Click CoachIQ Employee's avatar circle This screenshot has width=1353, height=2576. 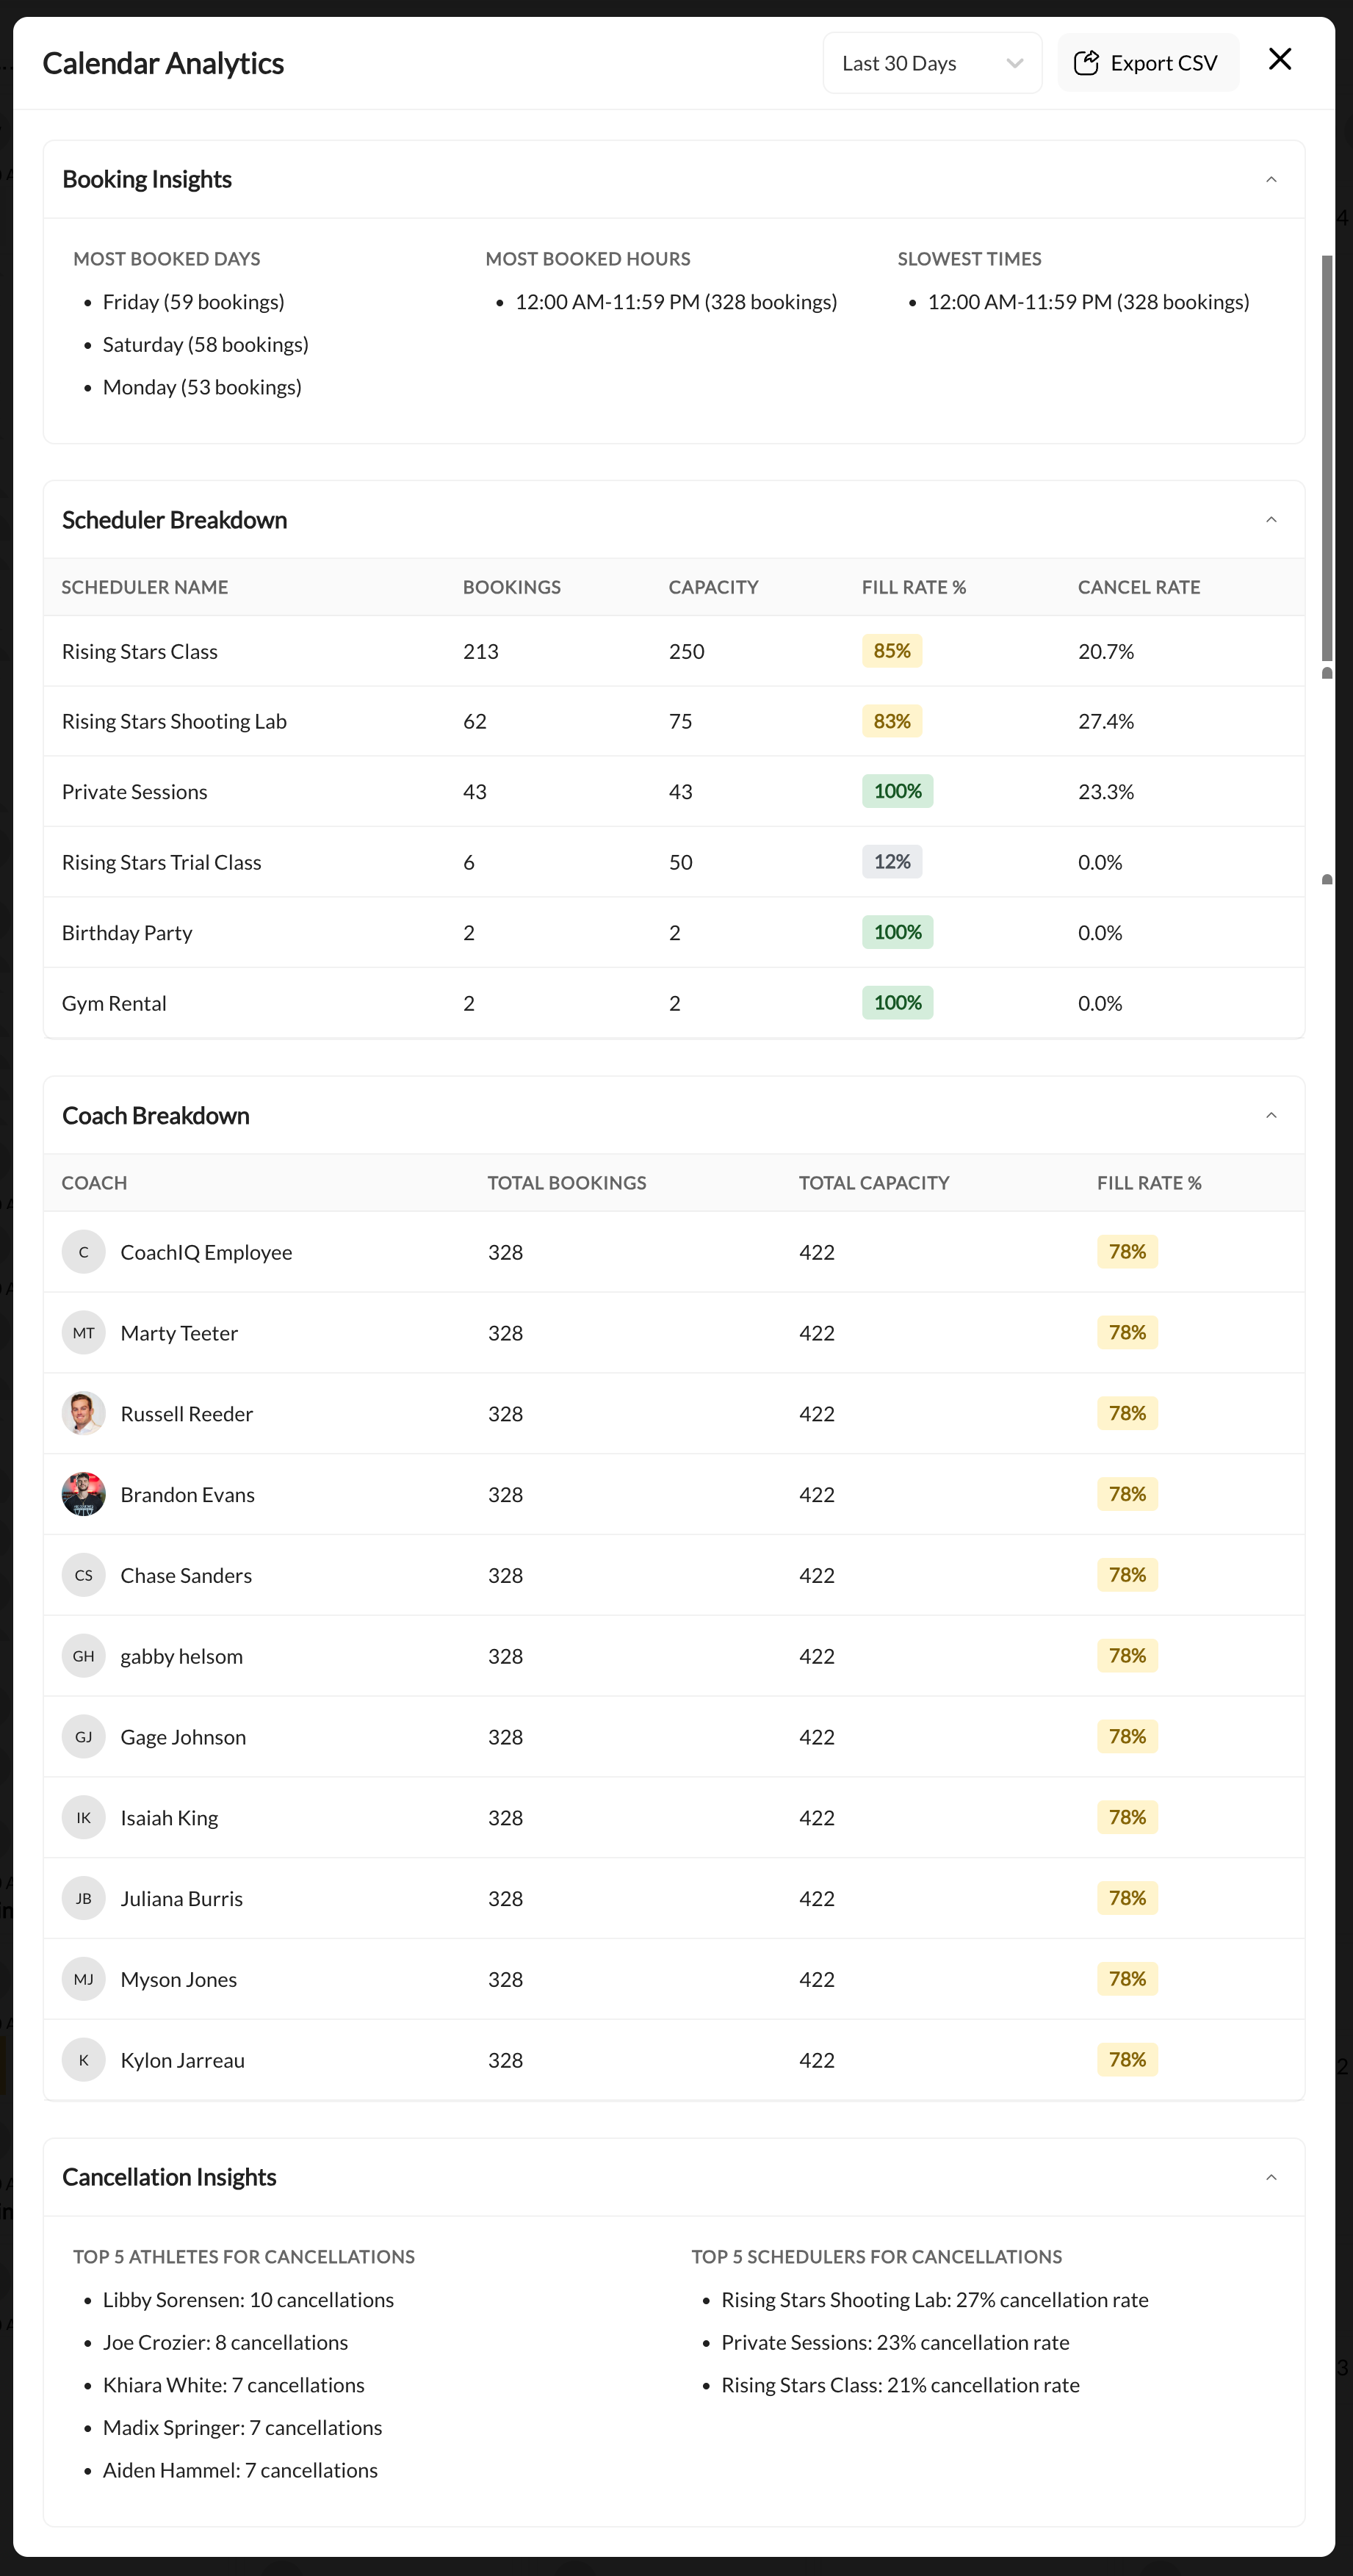pos(84,1251)
